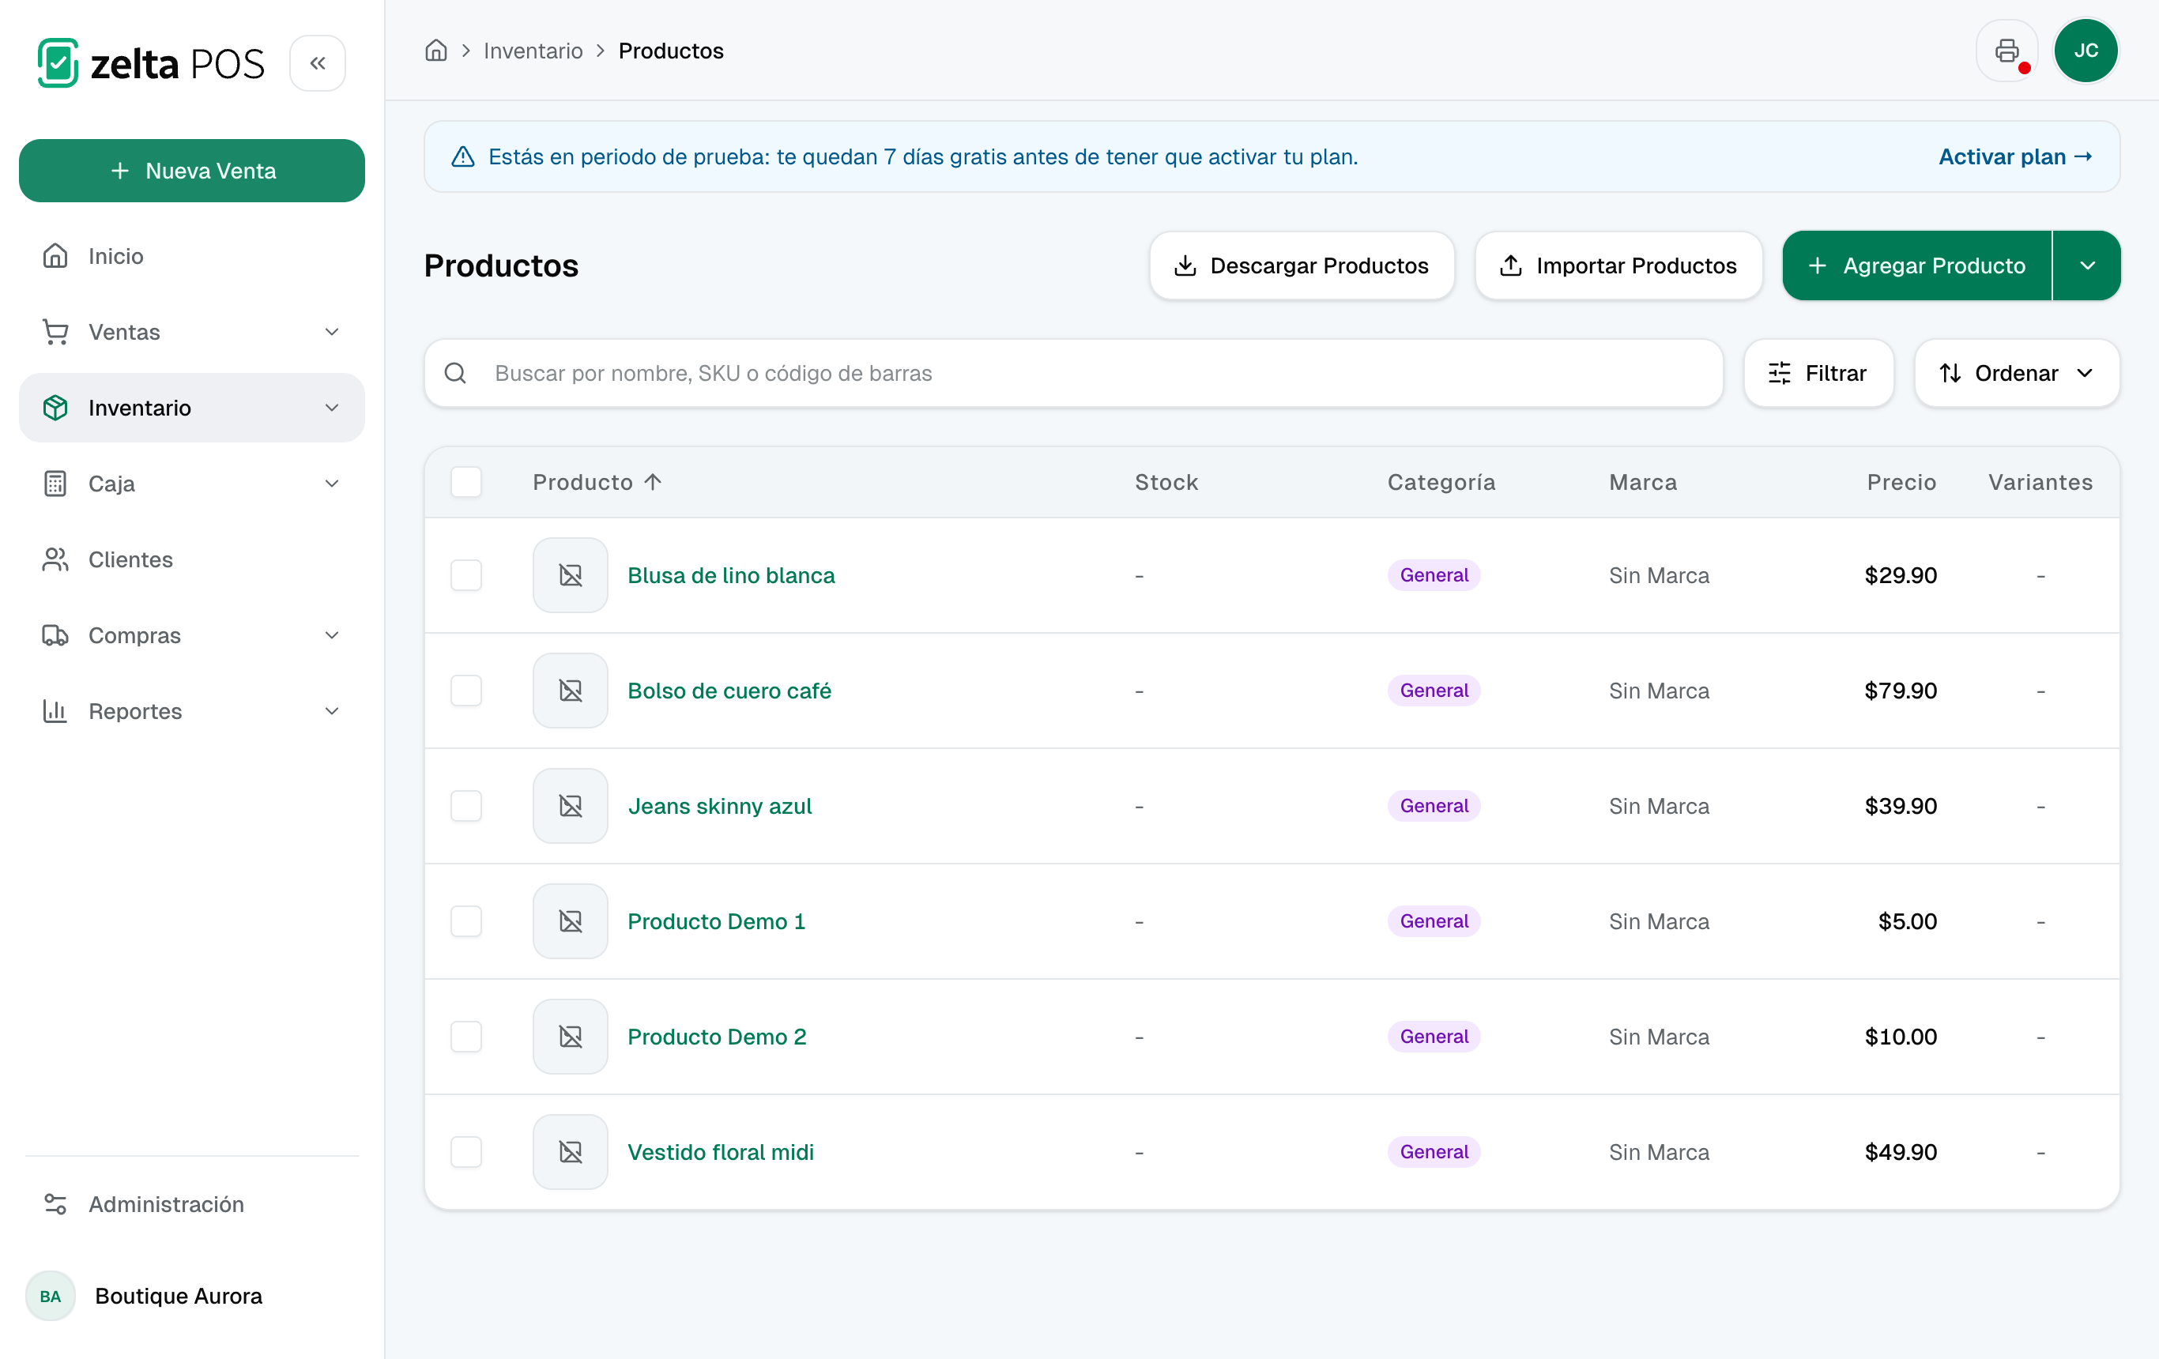
Task: Click the Variantes column header
Action: (2040, 482)
